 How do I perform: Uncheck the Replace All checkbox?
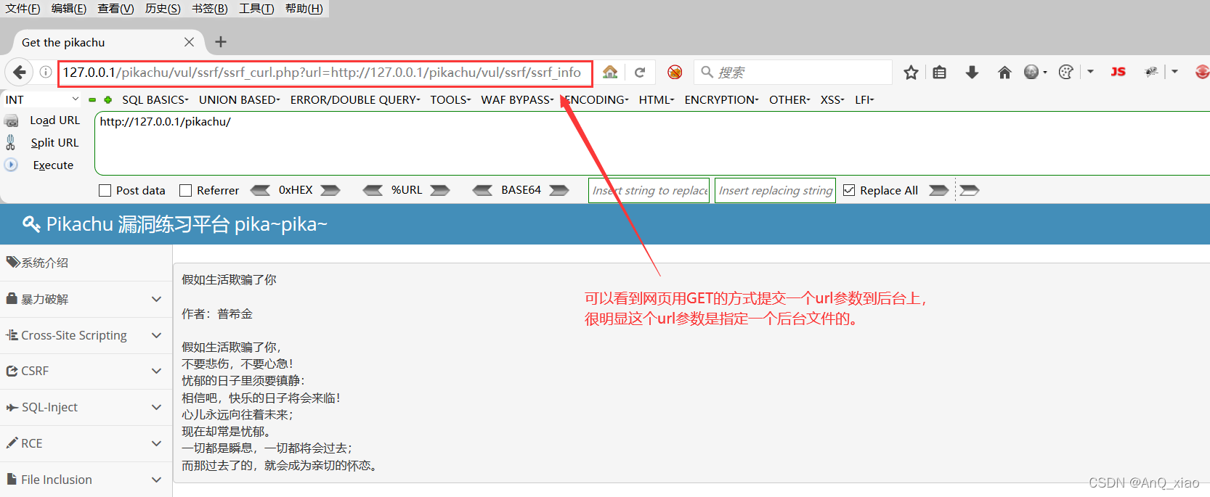pos(849,190)
